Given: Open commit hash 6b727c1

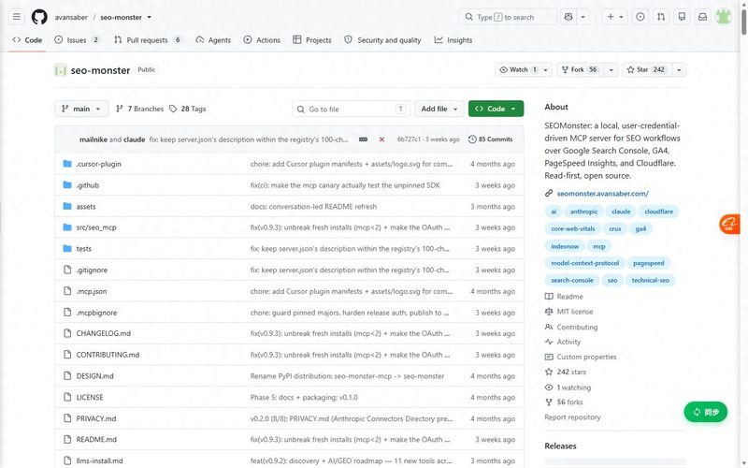Looking at the screenshot, I should coord(409,139).
